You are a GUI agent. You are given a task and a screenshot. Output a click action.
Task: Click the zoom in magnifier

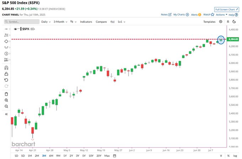click(x=6, y=100)
